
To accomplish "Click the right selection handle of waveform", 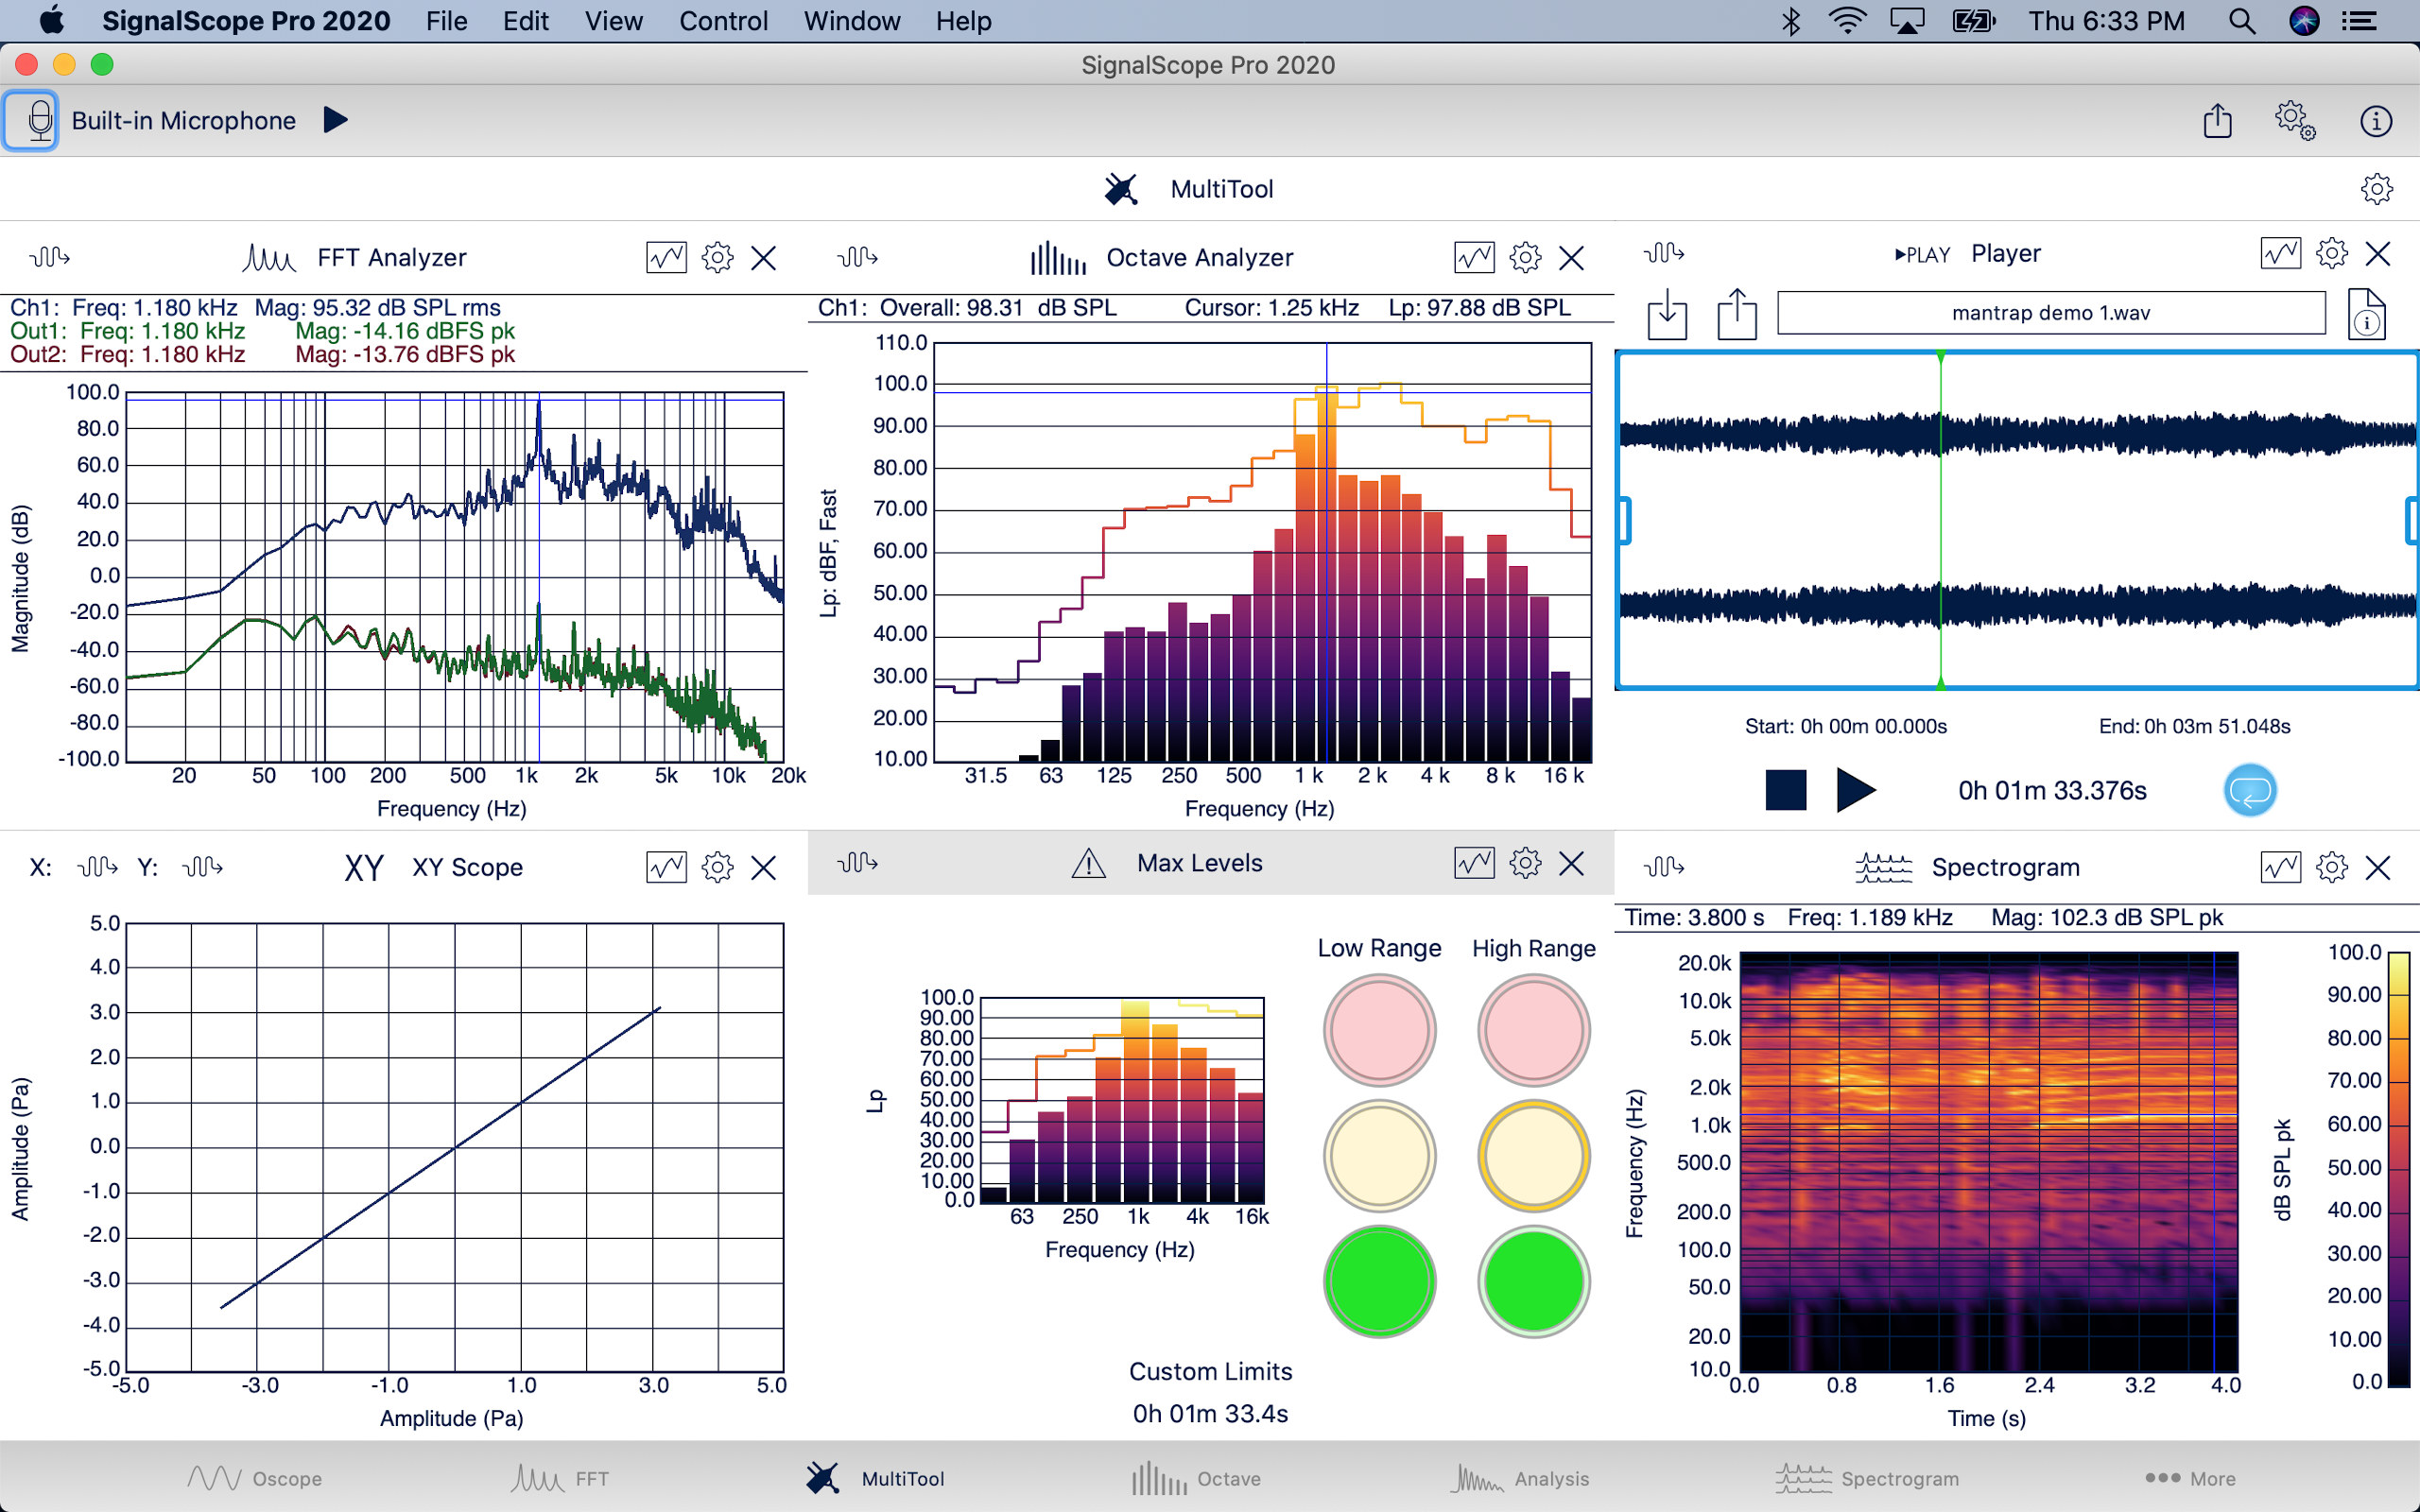I will [x=2412, y=520].
